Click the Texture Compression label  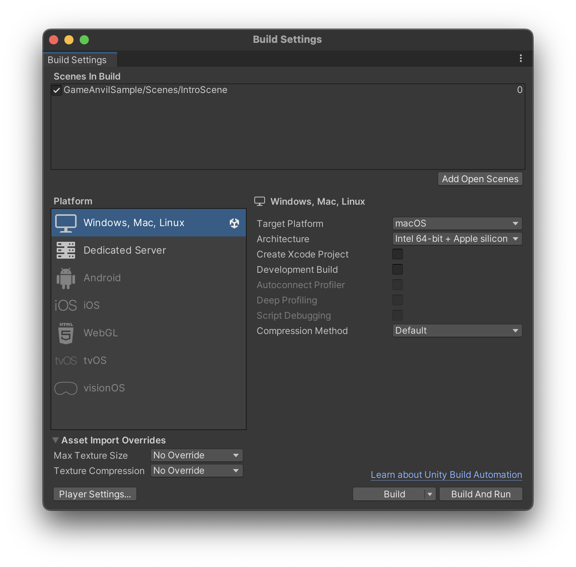[99, 471]
